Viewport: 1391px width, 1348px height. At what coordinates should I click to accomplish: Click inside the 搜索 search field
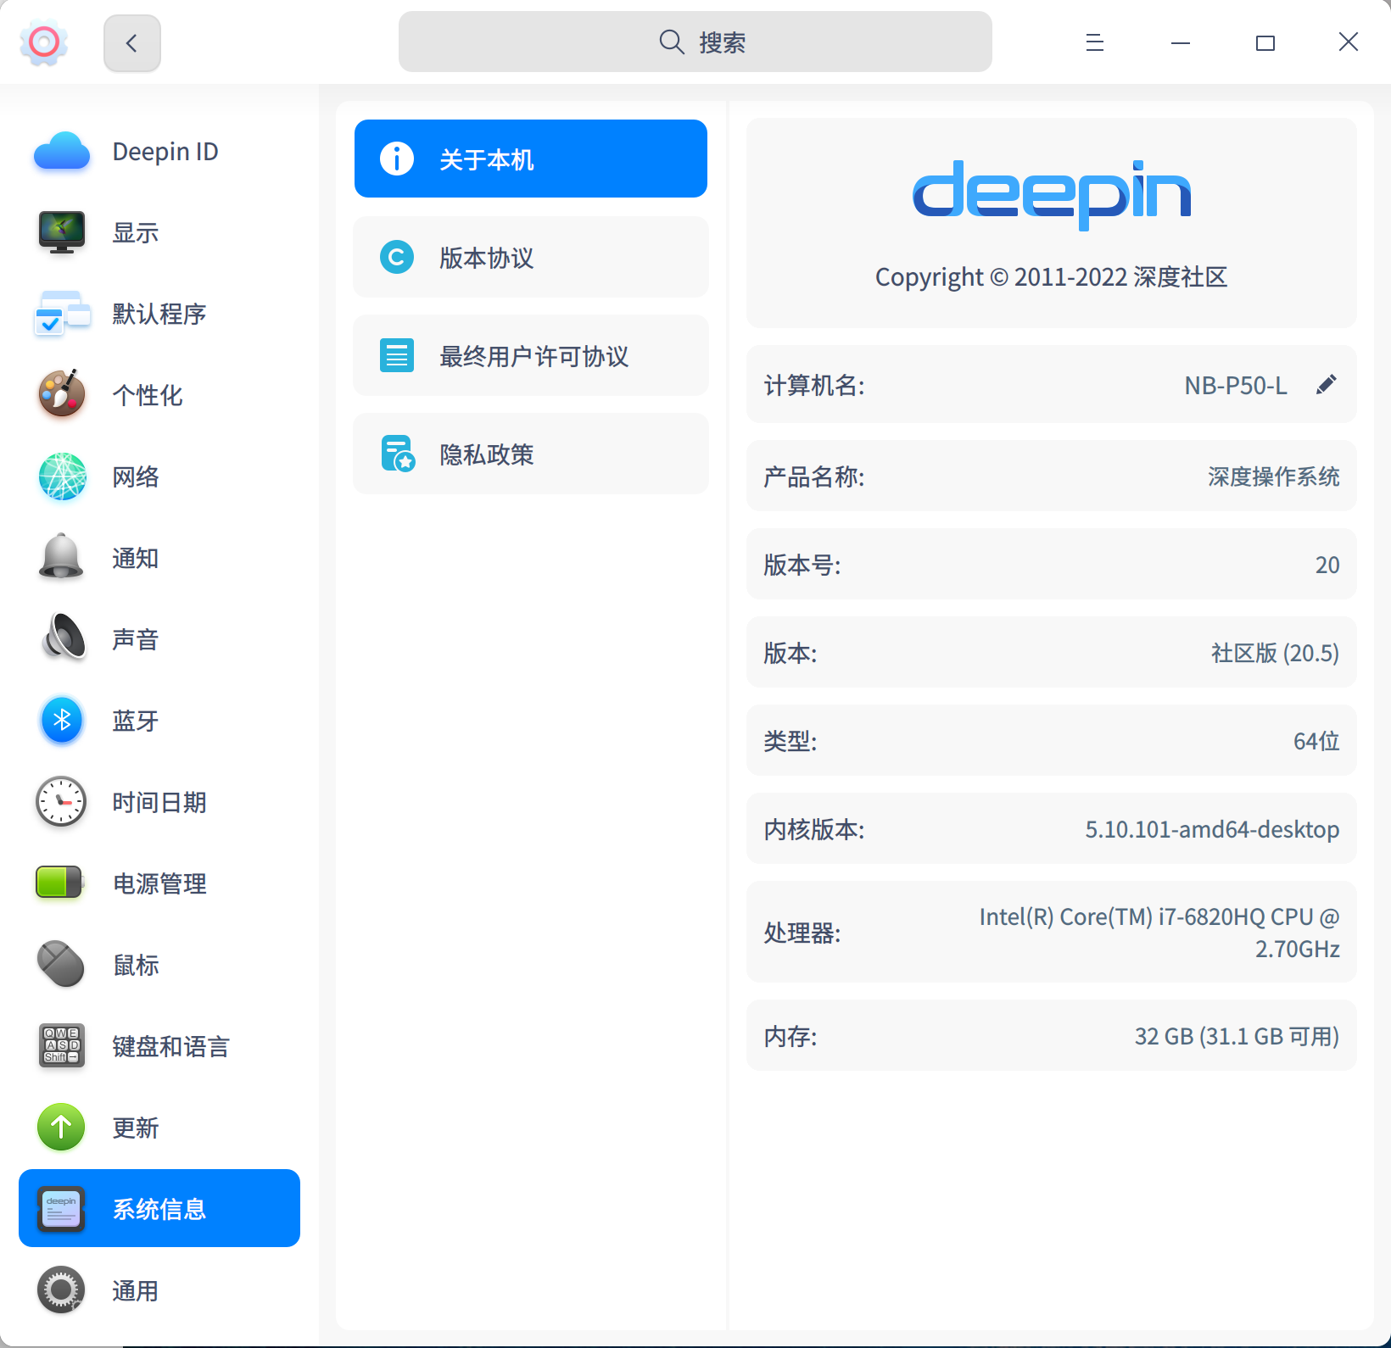(695, 42)
